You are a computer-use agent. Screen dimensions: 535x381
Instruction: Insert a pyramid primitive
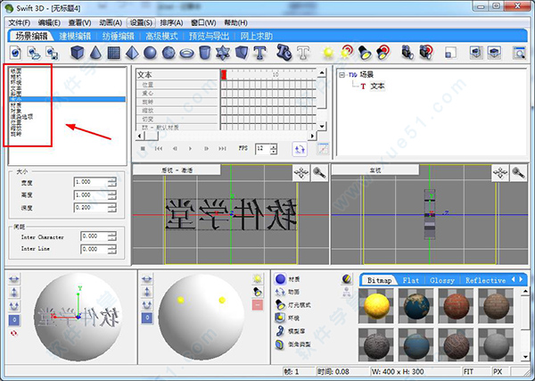coord(132,53)
